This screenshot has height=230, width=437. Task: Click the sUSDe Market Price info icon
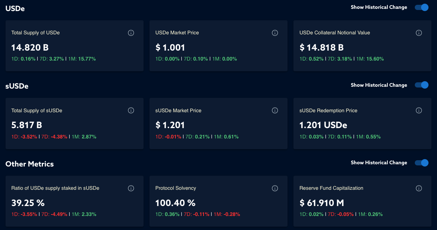pyautogui.click(x=275, y=110)
